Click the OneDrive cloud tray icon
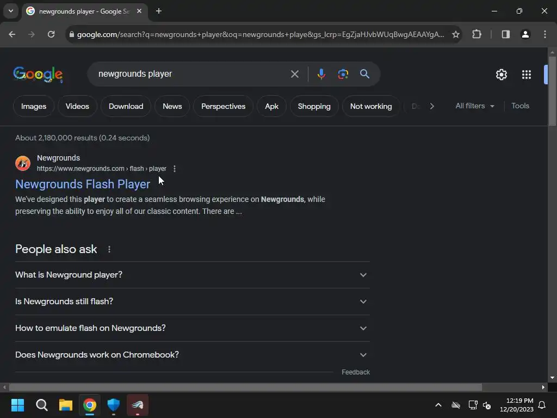This screenshot has width=557, height=418. click(x=456, y=405)
